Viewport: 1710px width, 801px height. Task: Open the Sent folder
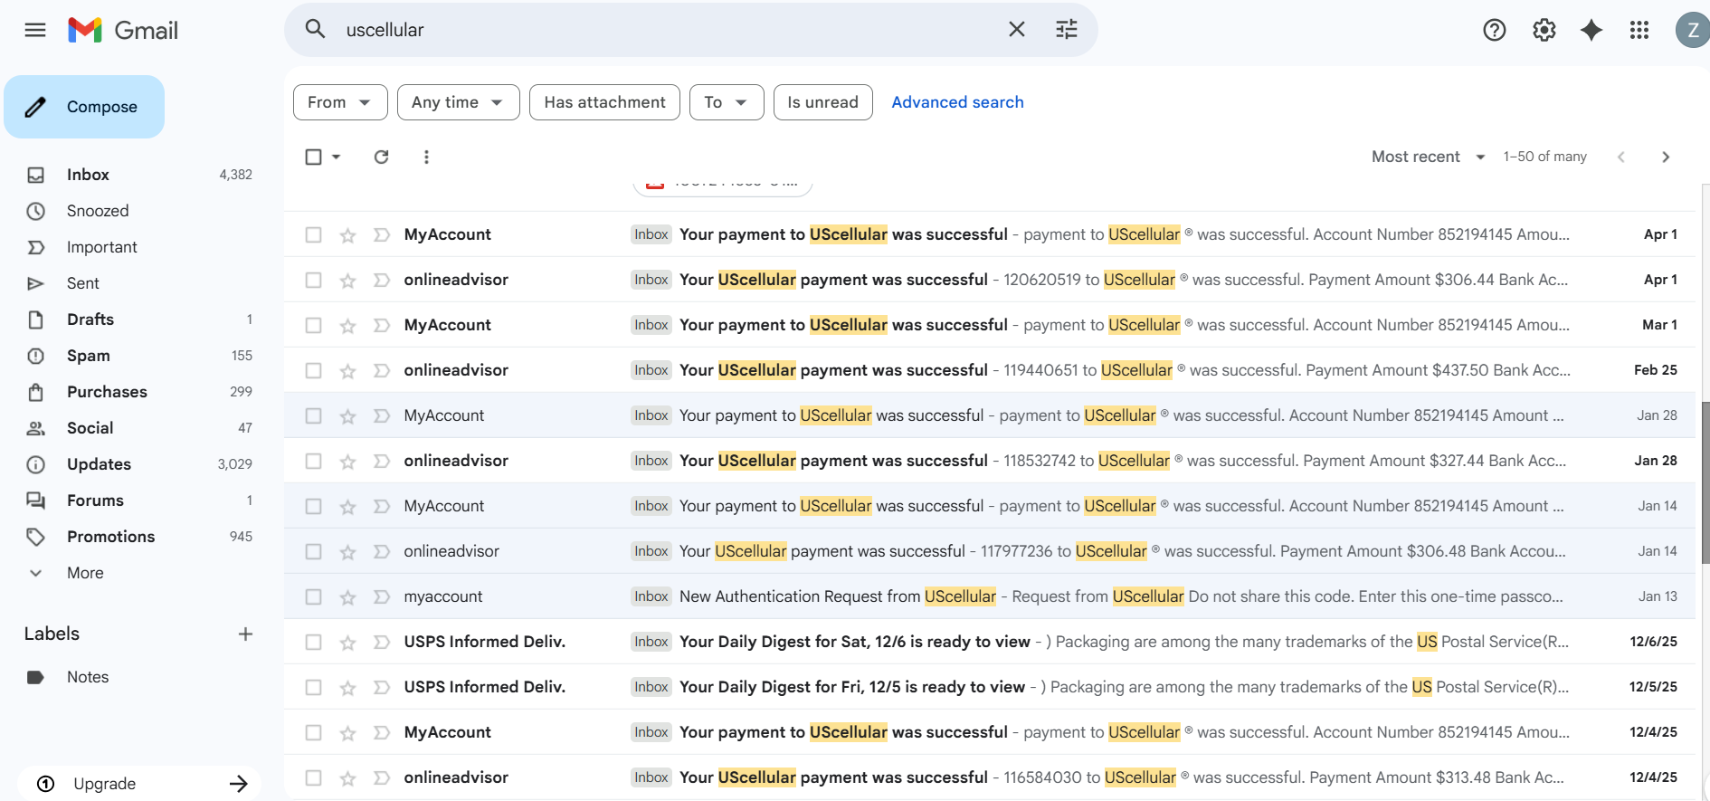(83, 283)
